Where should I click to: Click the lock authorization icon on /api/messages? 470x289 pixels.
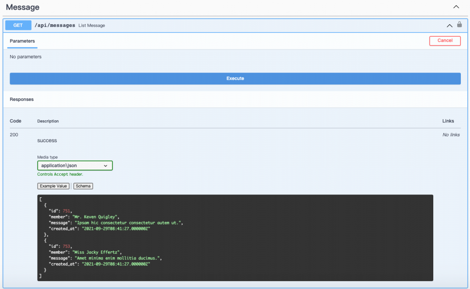tap(459, 25)
